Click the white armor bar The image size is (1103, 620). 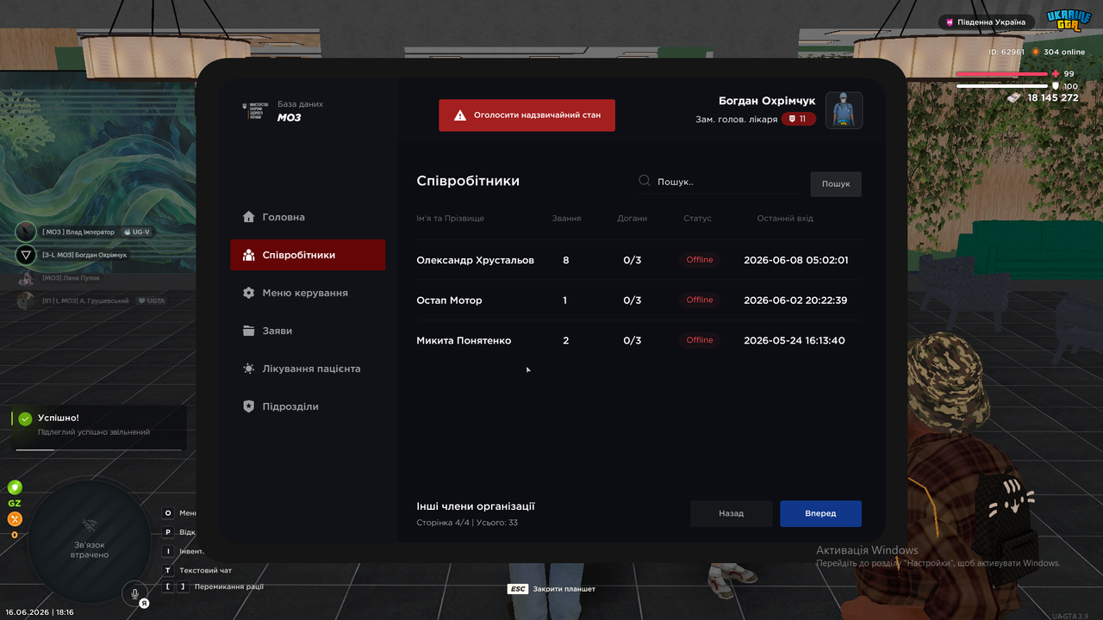click(x=1002, y=86)
